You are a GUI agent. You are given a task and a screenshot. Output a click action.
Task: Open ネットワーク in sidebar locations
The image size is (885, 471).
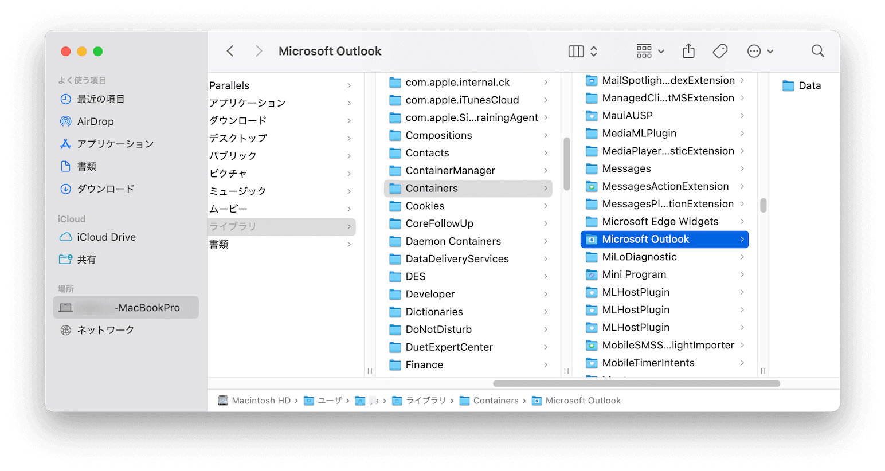click(126, 330)
